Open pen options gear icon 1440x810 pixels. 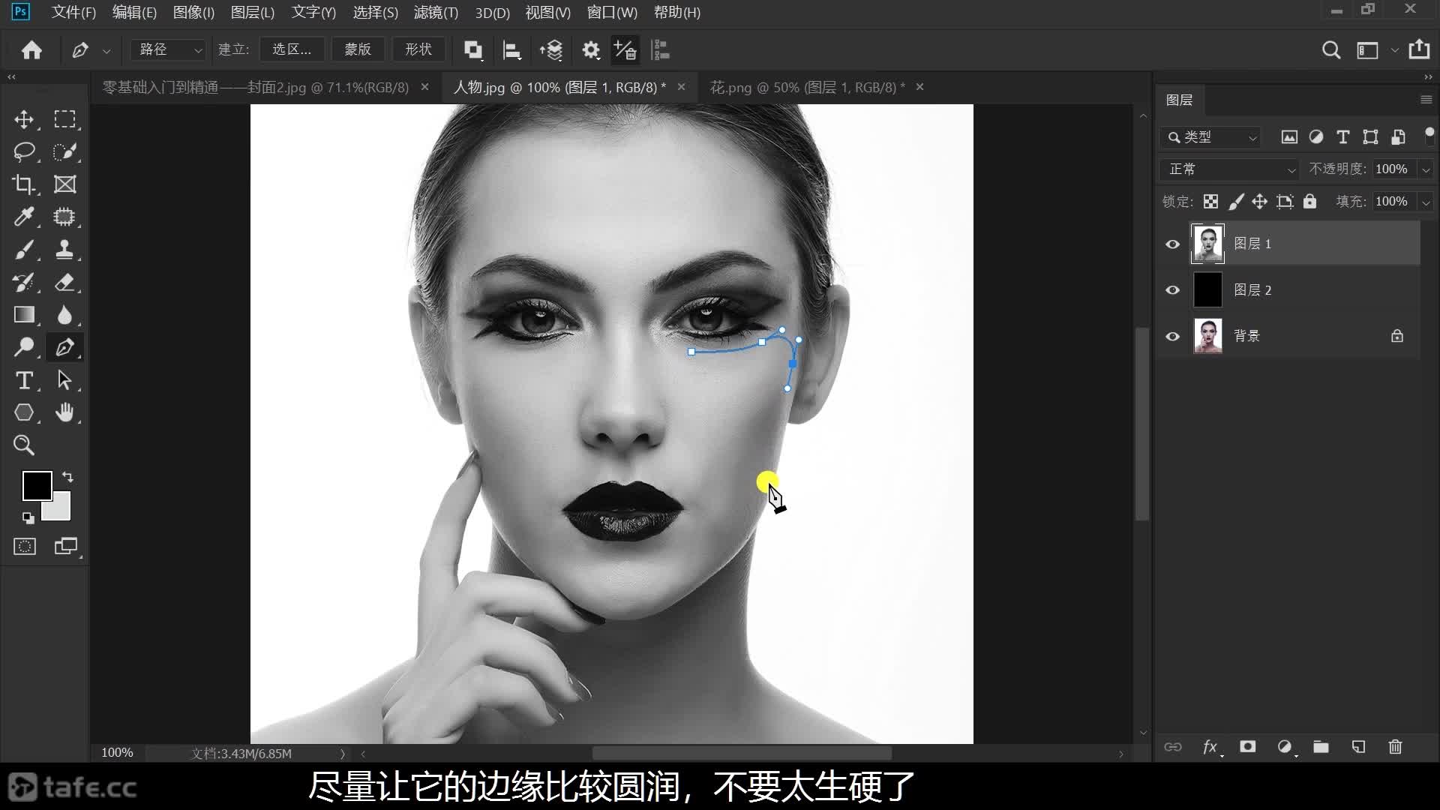pos(591,50)
